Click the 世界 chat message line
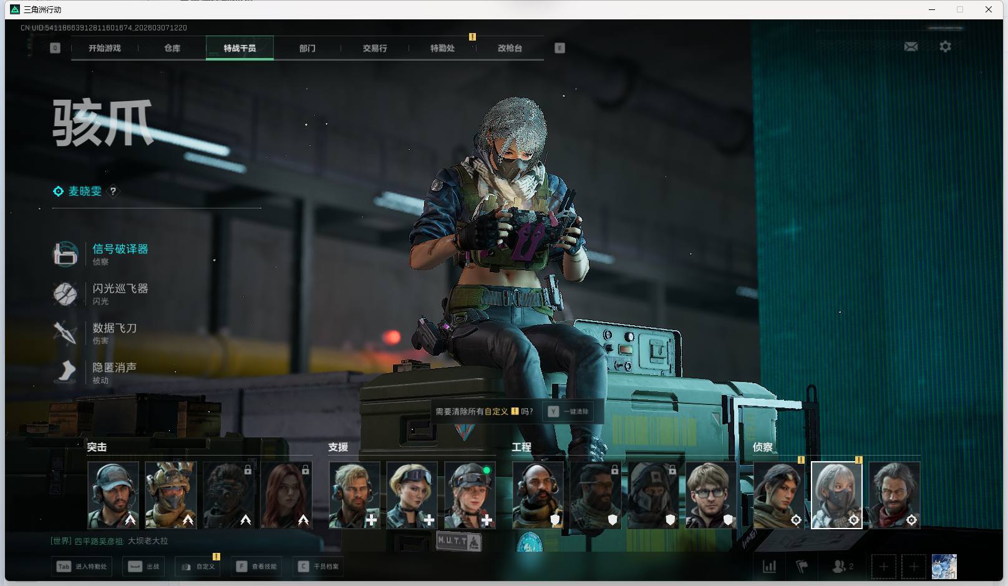Viewport: 1008px width, 586px height. (x=109, y=541)
